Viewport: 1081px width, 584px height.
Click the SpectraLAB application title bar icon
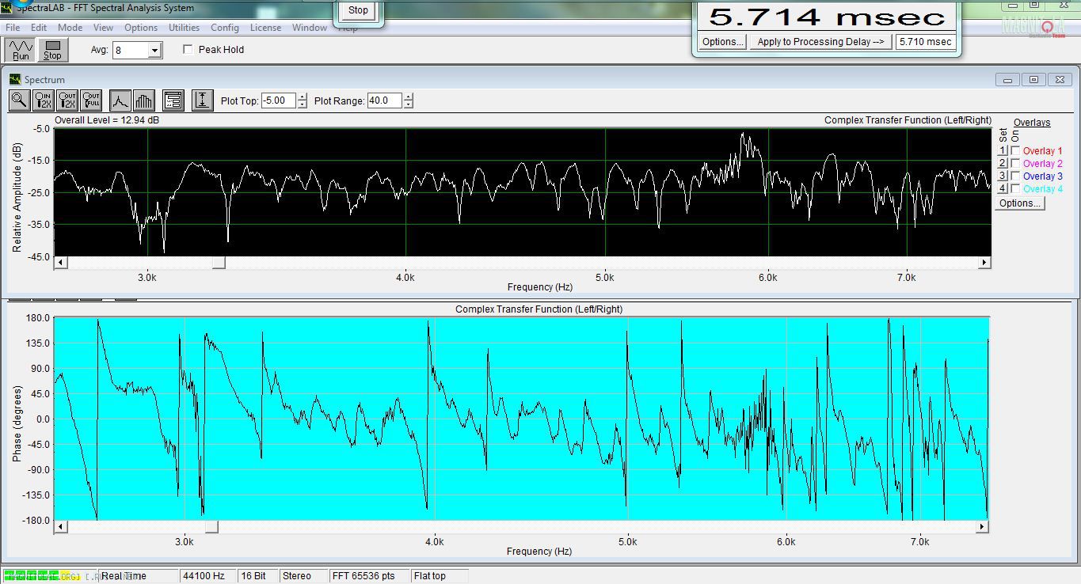[6, 8]
